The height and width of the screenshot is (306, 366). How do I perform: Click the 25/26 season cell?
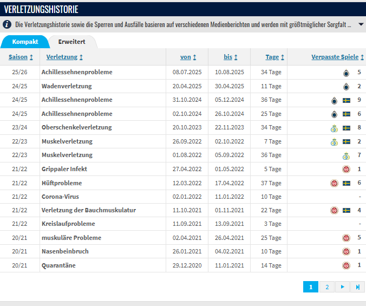19,72
